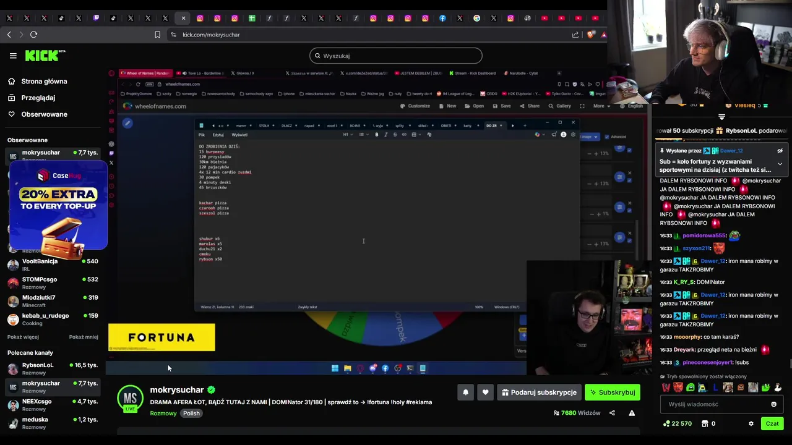
Task: Click the yellow FORTUNA sponsor banner
Action: point(162,337)
